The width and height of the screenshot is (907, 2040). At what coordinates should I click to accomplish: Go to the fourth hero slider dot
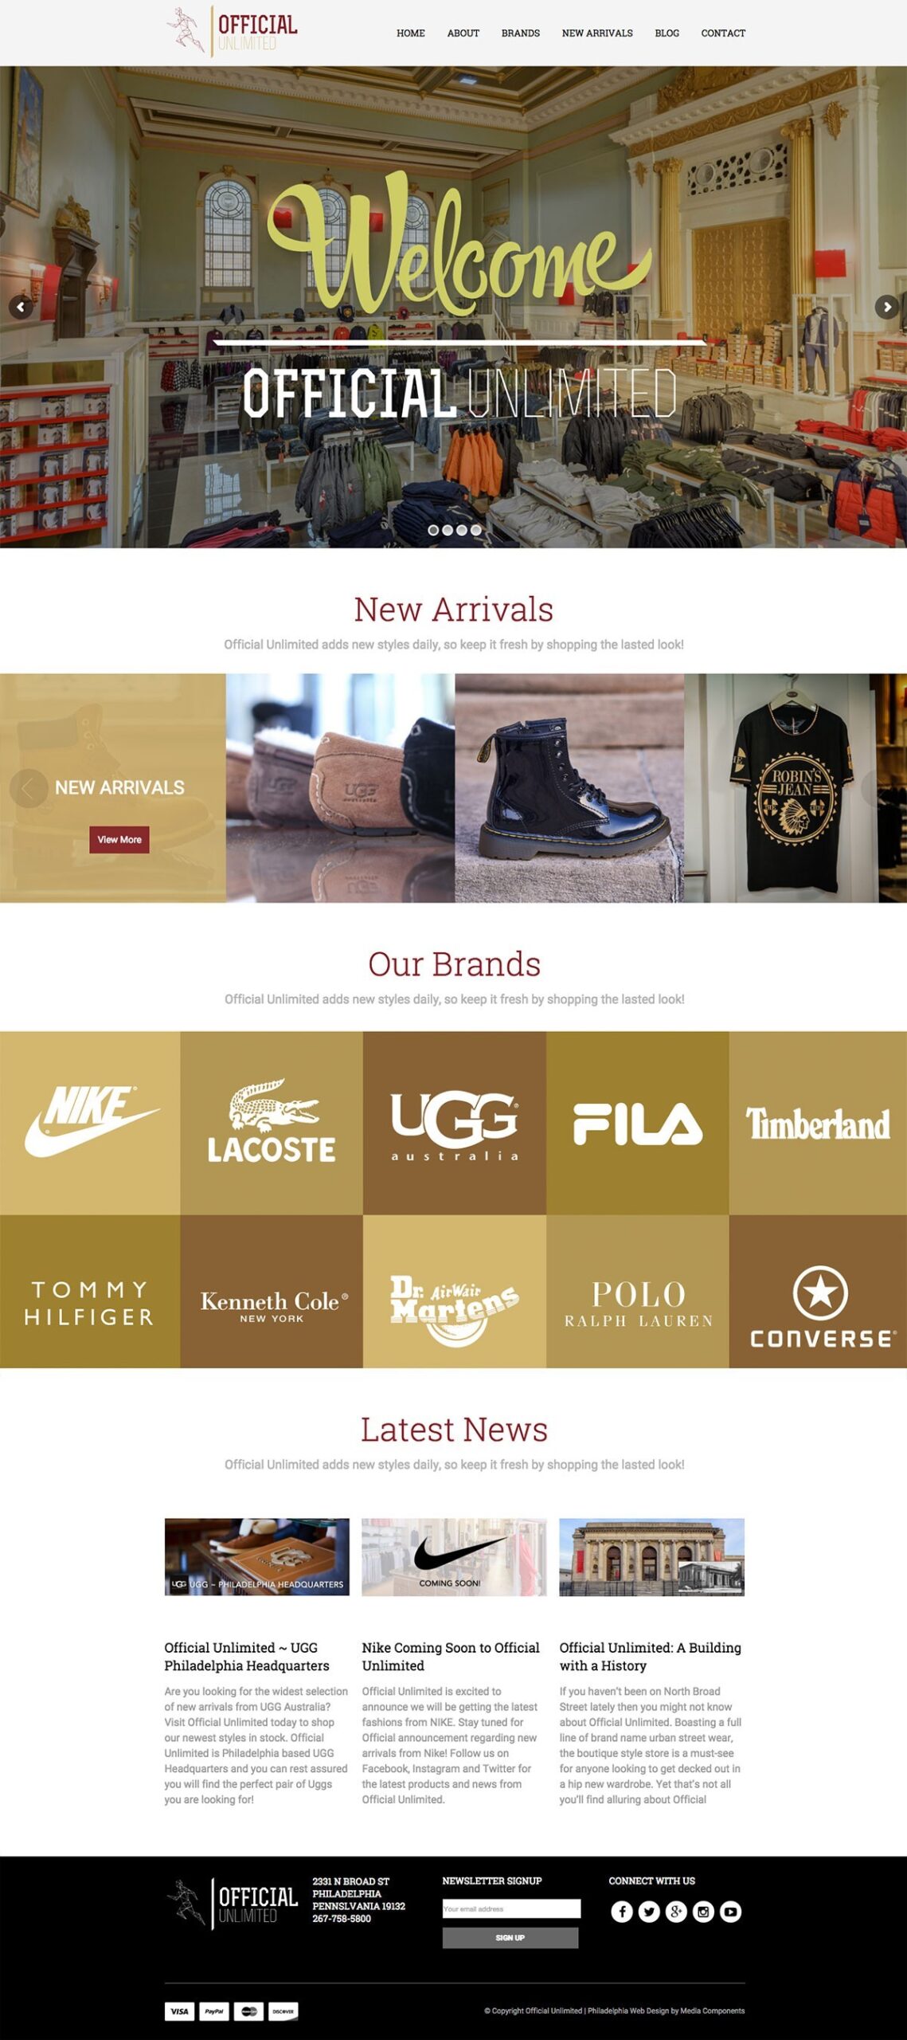pyautogui.click(x=476, y=530)
